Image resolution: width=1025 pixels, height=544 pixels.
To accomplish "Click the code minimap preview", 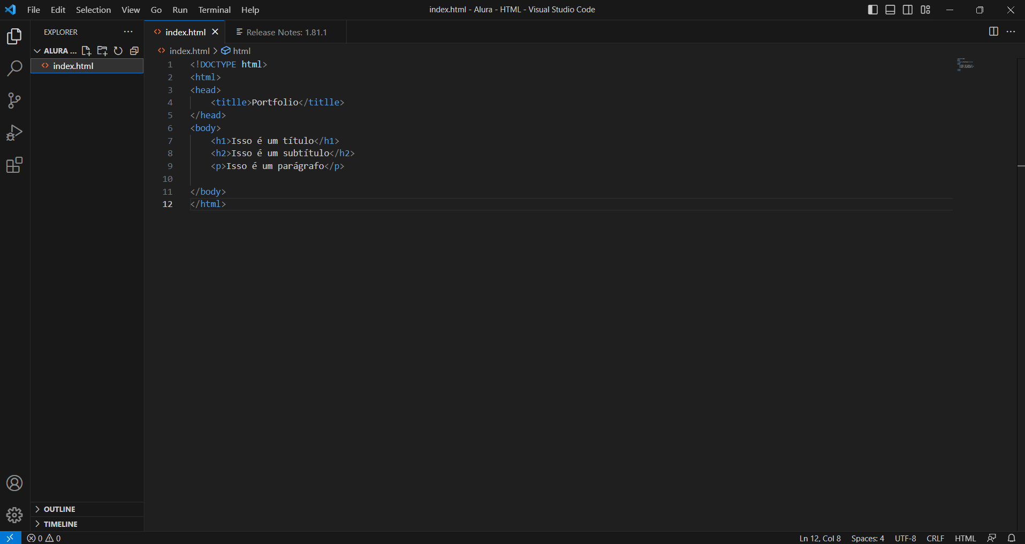I will tap(965, 65).
